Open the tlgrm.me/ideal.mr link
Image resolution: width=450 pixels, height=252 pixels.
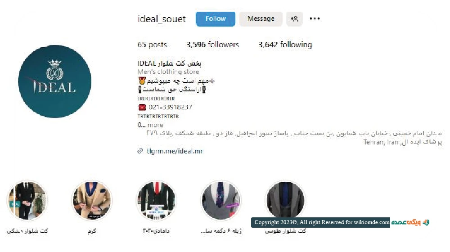[x=175, y=151]
